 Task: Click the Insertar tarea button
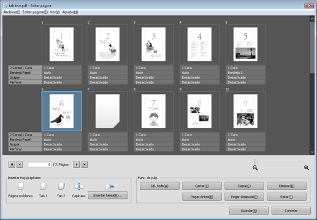point(108,196)
